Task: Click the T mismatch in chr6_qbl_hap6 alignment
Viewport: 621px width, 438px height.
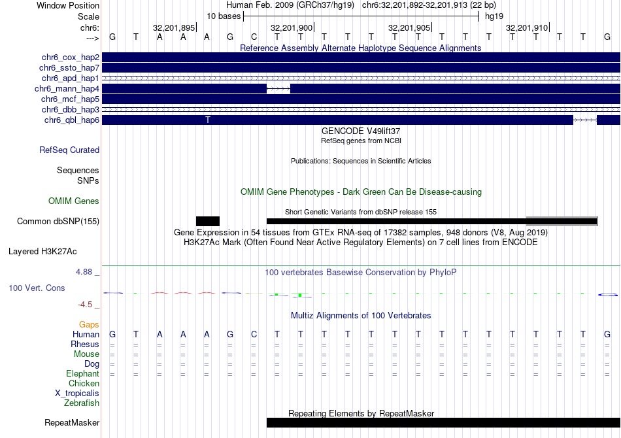Action: (208, 120)
